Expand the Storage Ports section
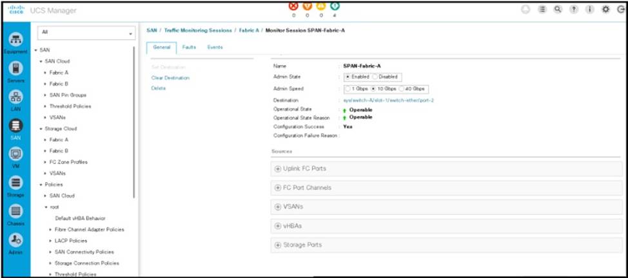The width and height of the screenshot is (628, 278). (x=279, y=245)
